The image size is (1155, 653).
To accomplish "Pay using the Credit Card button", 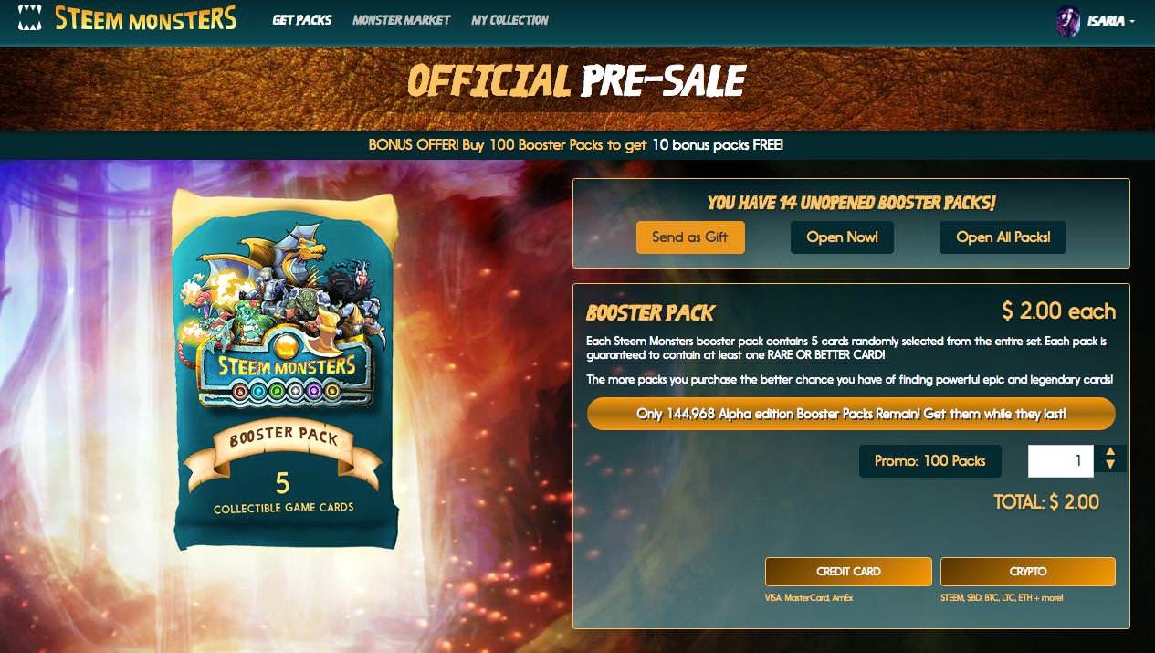I will [x=848, y=572].
